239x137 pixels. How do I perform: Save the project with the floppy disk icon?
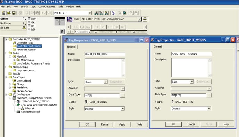pos(14,13)
